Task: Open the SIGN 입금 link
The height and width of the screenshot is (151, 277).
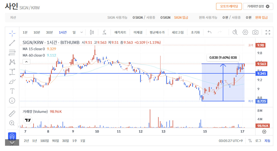Action: tap(181, 18)
